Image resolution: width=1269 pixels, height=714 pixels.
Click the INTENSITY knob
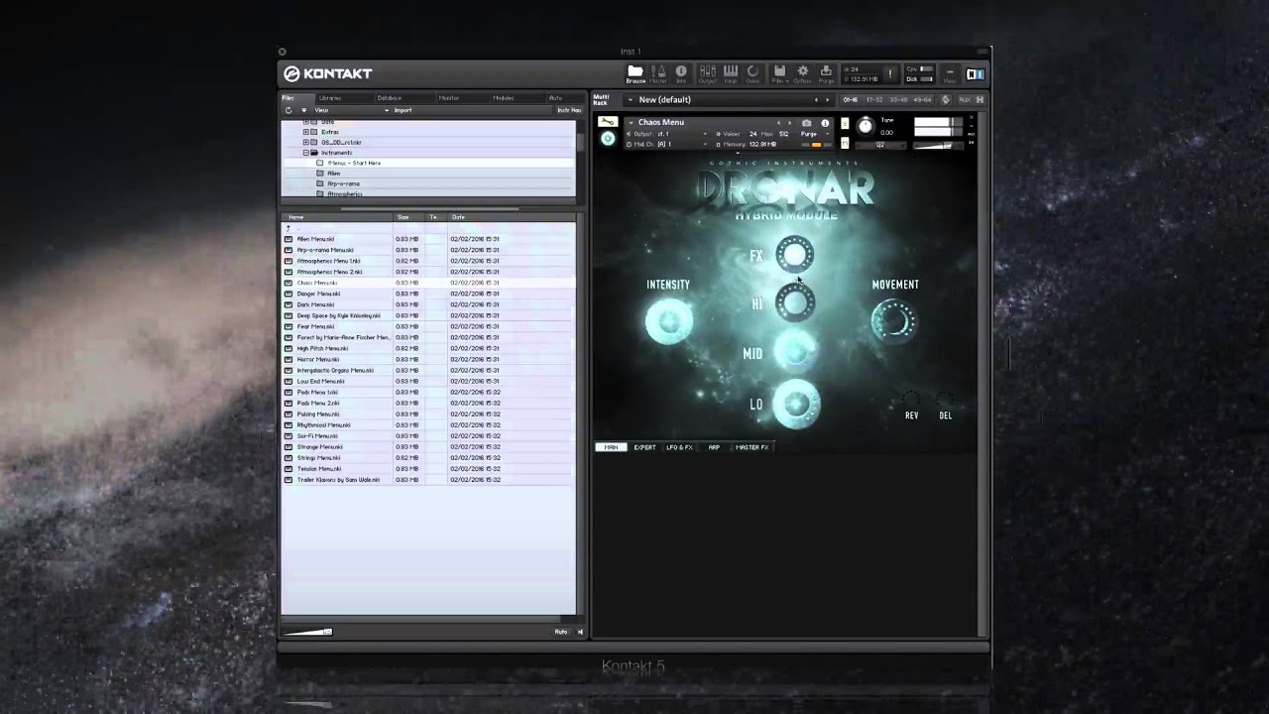click(x=669, y=322)
